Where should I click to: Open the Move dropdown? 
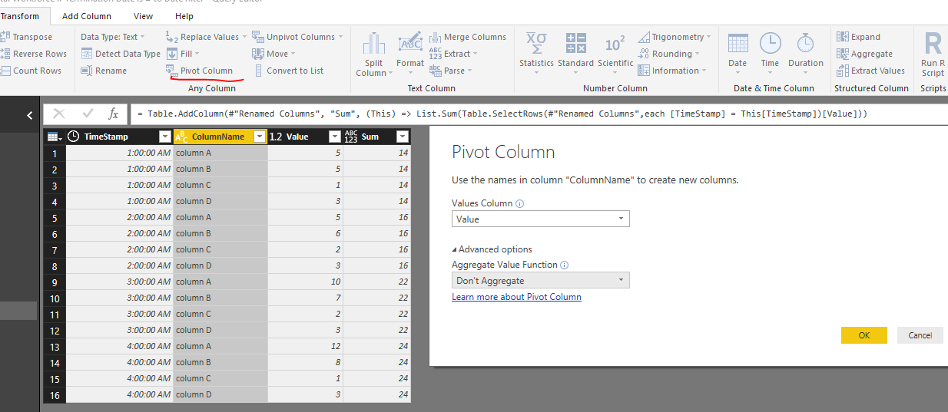click(274, 54)
